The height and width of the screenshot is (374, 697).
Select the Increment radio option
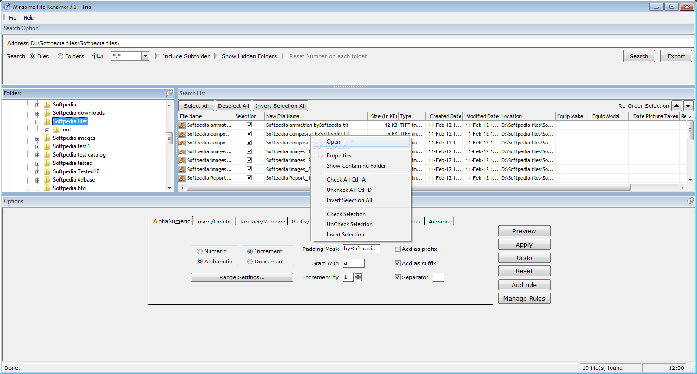[x=250, y=251]
